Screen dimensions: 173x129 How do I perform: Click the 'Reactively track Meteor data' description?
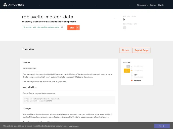49,22
